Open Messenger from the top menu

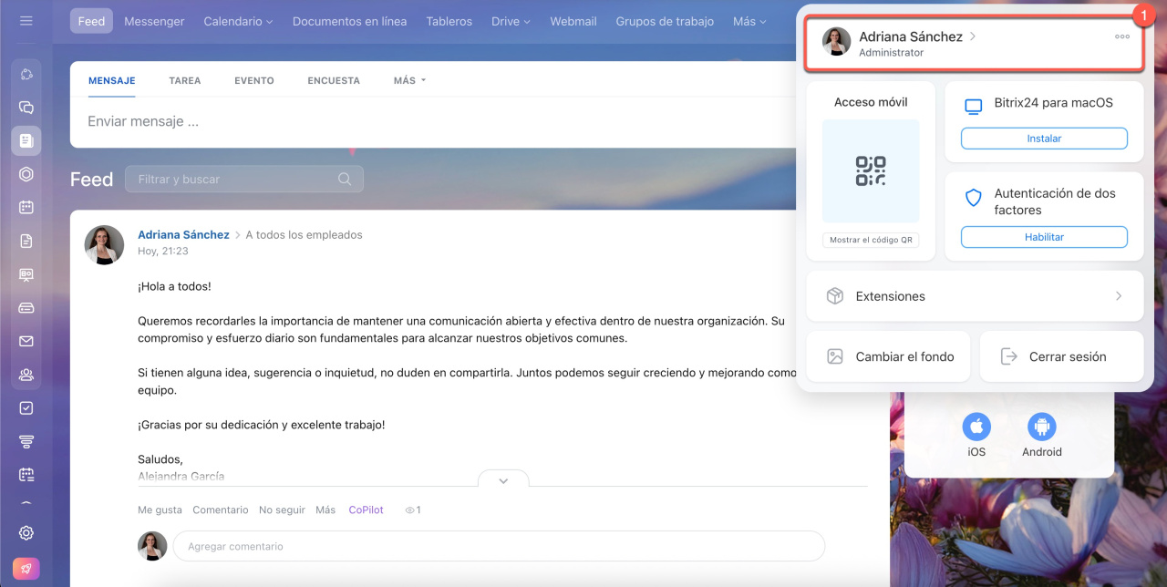(154, 21)
